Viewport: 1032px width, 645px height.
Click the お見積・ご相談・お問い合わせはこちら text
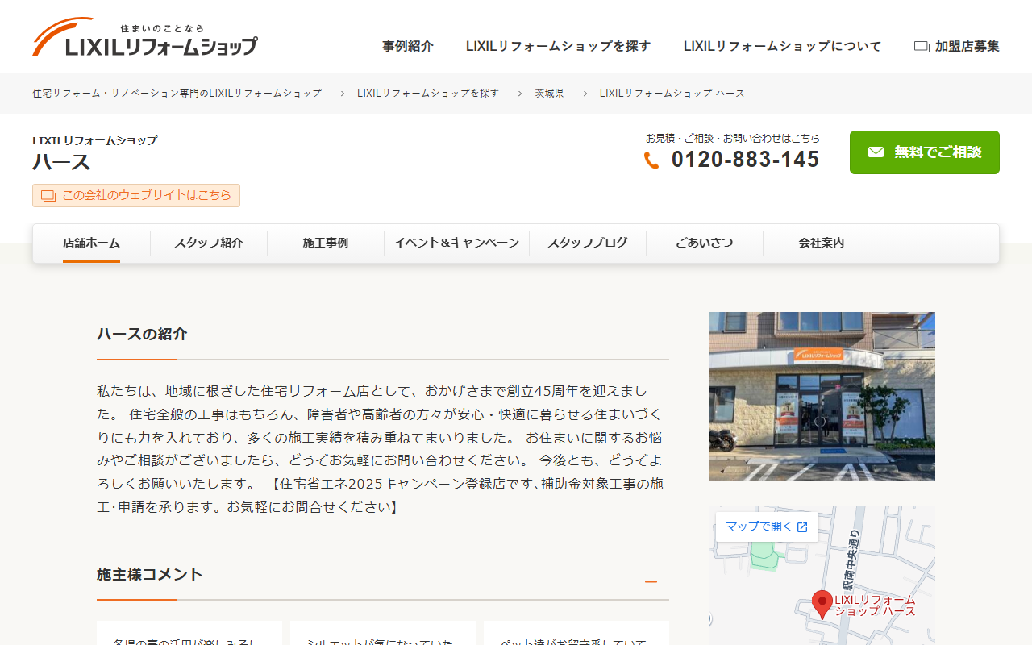coord(733,139)
